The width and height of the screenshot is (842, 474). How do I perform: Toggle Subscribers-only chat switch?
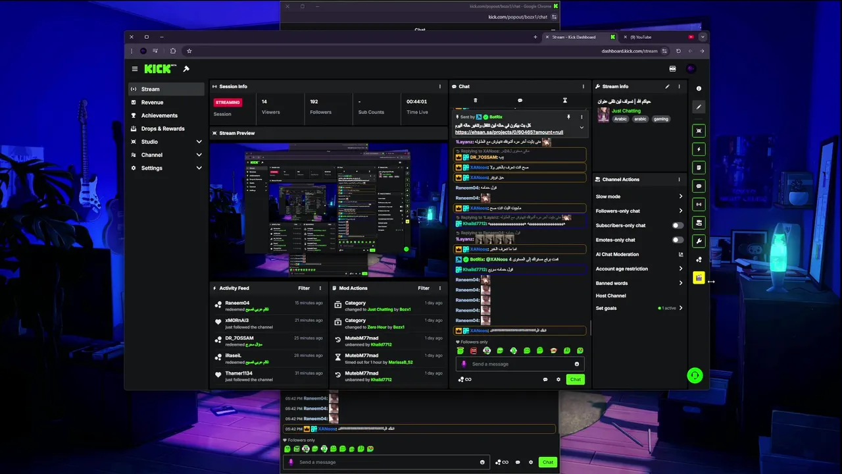[x=677, y=225]
